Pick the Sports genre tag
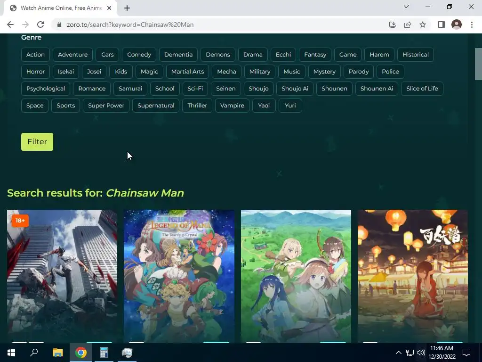Image resolution: width=482 pixels, height=362 pixels. 66,105
